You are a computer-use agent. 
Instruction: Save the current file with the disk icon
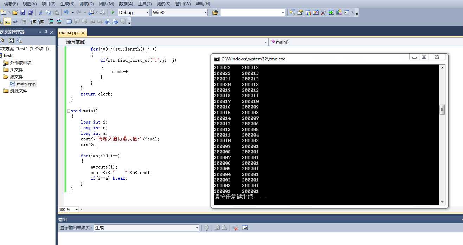click(x=23, y=12)
